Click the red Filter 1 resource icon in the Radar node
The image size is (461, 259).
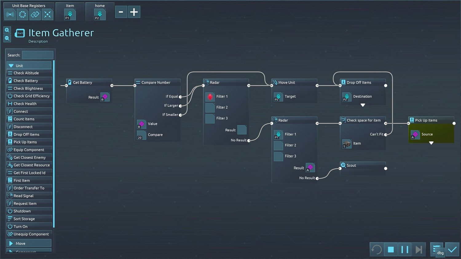click(x=210, y=97)
